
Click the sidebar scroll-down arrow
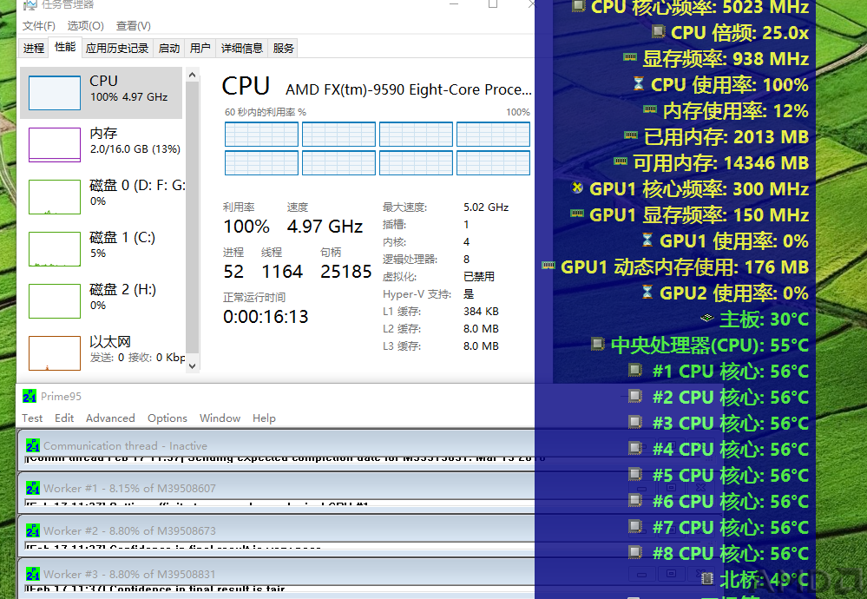(192, 365)
